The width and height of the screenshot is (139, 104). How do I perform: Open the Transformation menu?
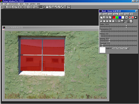(x=13, y=4)
